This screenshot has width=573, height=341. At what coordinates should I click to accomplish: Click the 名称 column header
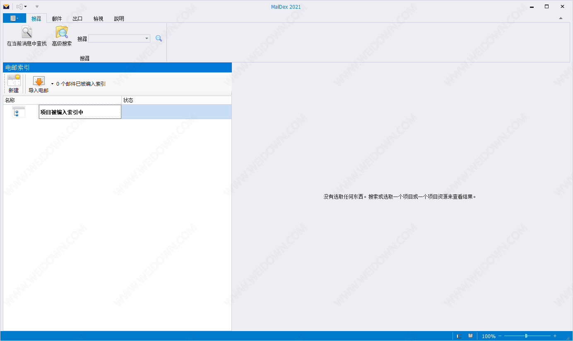[x=63, y=100]
